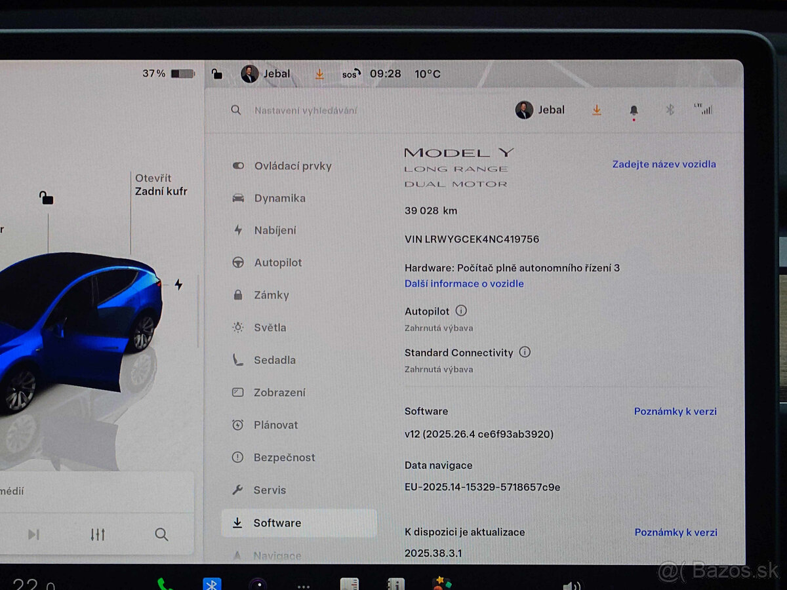
Task: Expand Standard Connectivity info details
Action: [524, 352]
